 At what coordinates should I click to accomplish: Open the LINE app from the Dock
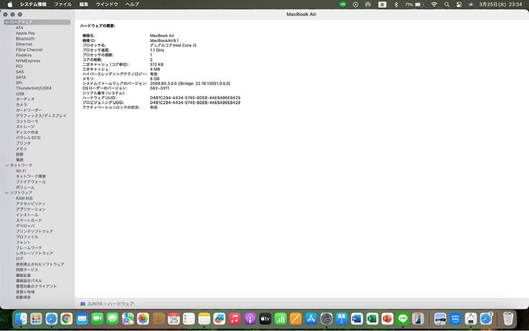point(402,319)
